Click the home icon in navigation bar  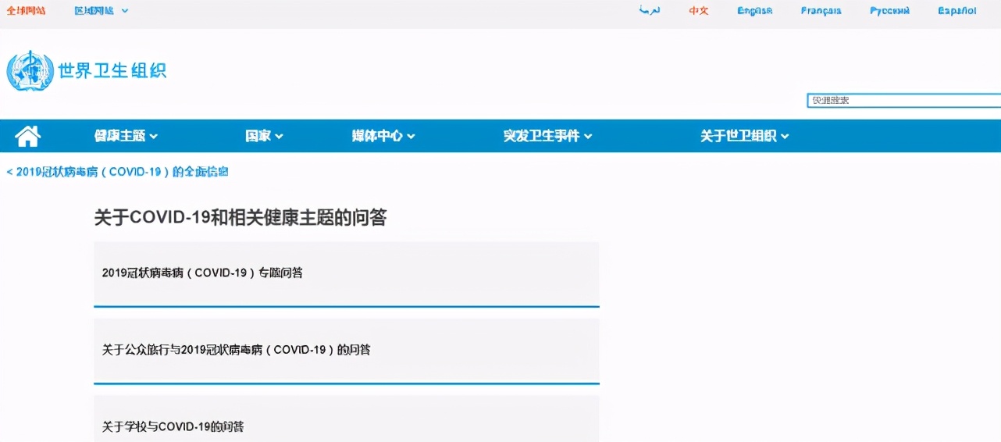coord(27,136)
